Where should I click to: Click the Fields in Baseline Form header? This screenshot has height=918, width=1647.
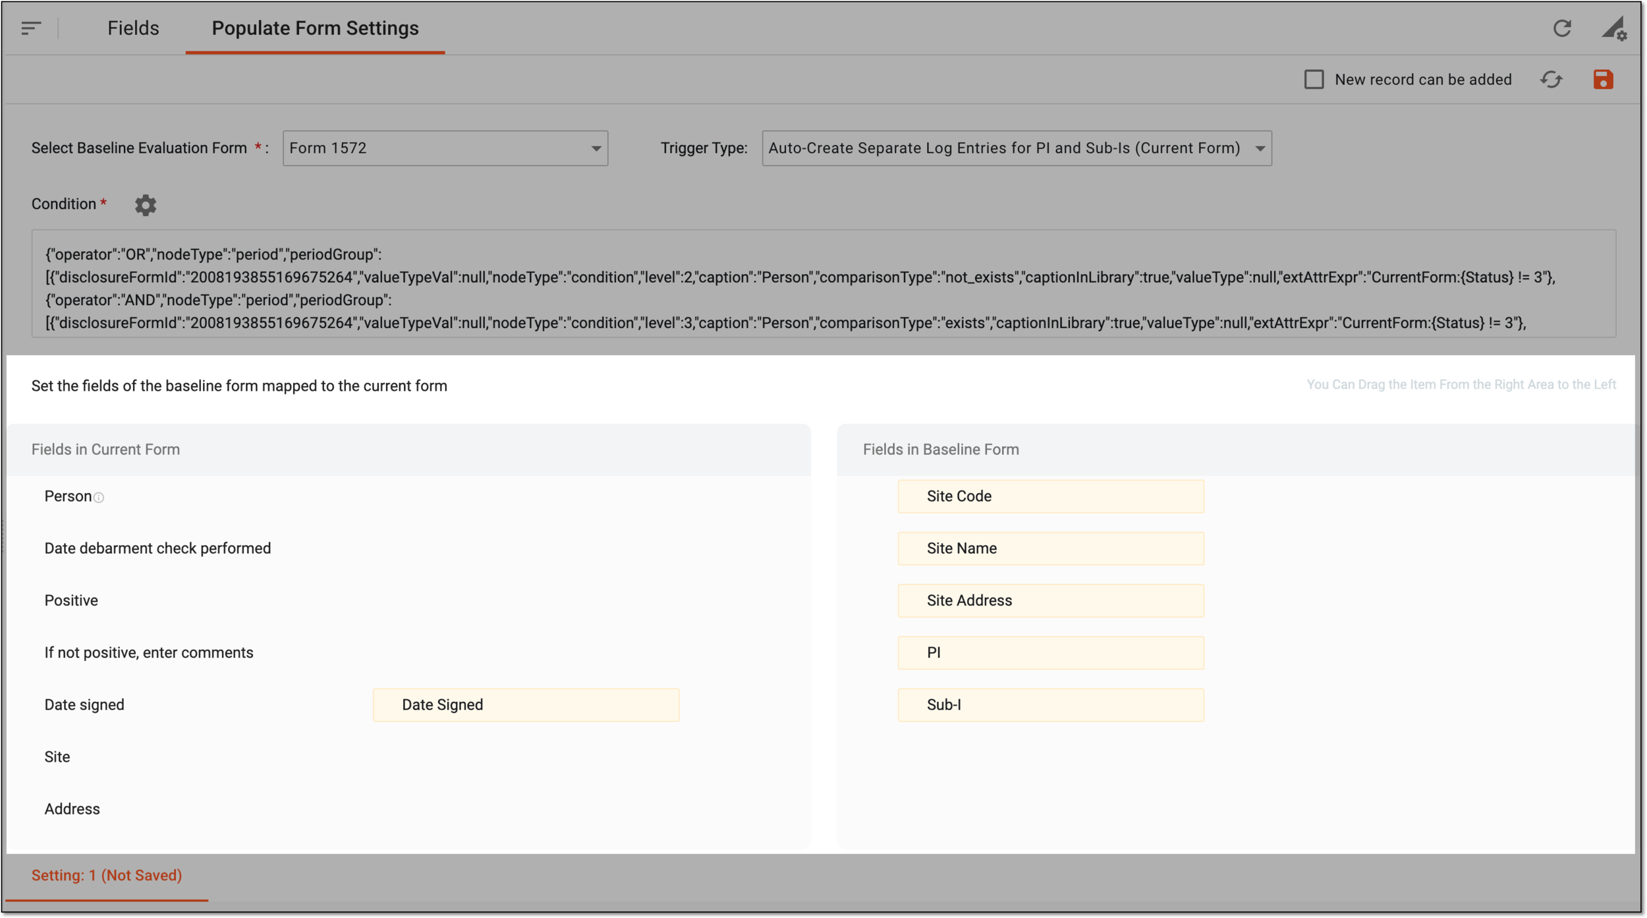coord(941,449)
